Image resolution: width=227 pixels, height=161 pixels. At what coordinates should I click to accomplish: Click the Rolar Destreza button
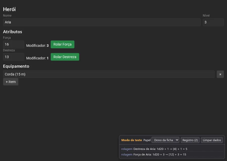(x=65, y=57)
